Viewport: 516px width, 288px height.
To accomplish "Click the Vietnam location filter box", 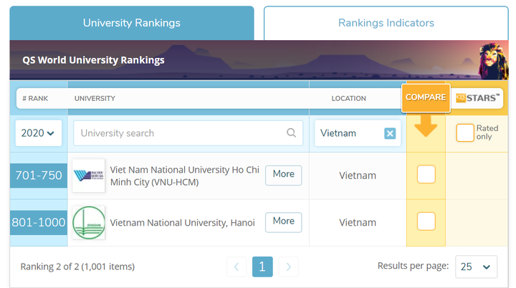I will pos(358,133).
